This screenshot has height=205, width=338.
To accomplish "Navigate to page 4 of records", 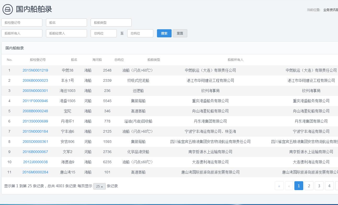I will coord(329,186).
